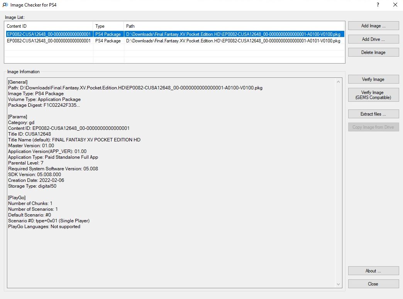
Task: Select the A0100-V0100.pkg row path
Action: point(233,34)
